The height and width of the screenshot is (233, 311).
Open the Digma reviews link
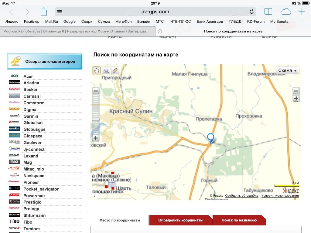30,110
